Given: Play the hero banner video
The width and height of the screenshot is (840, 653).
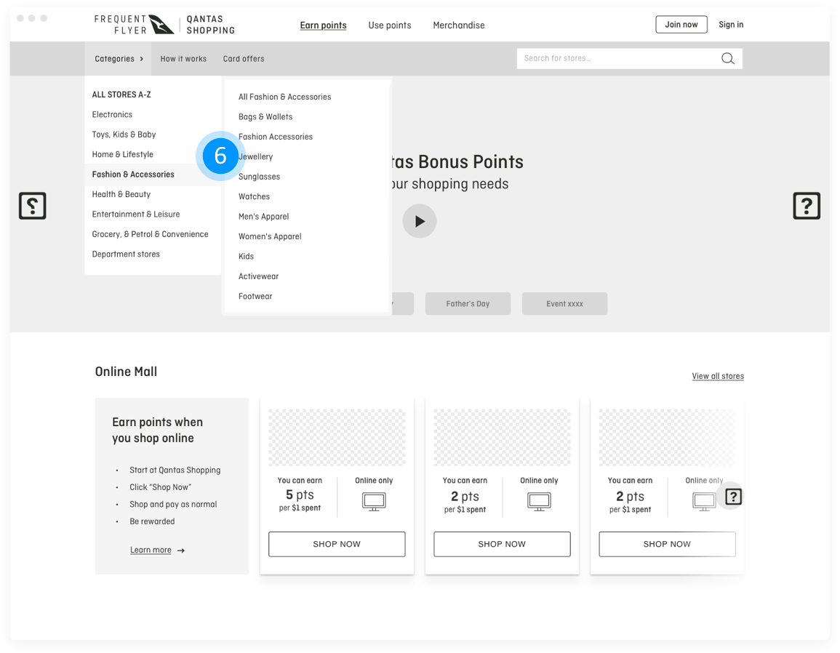Looking at the screenshot, I should (420, 221).
